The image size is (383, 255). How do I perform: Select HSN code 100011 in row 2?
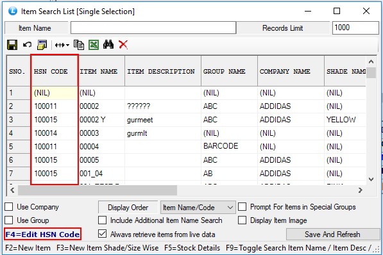point(55,106)
